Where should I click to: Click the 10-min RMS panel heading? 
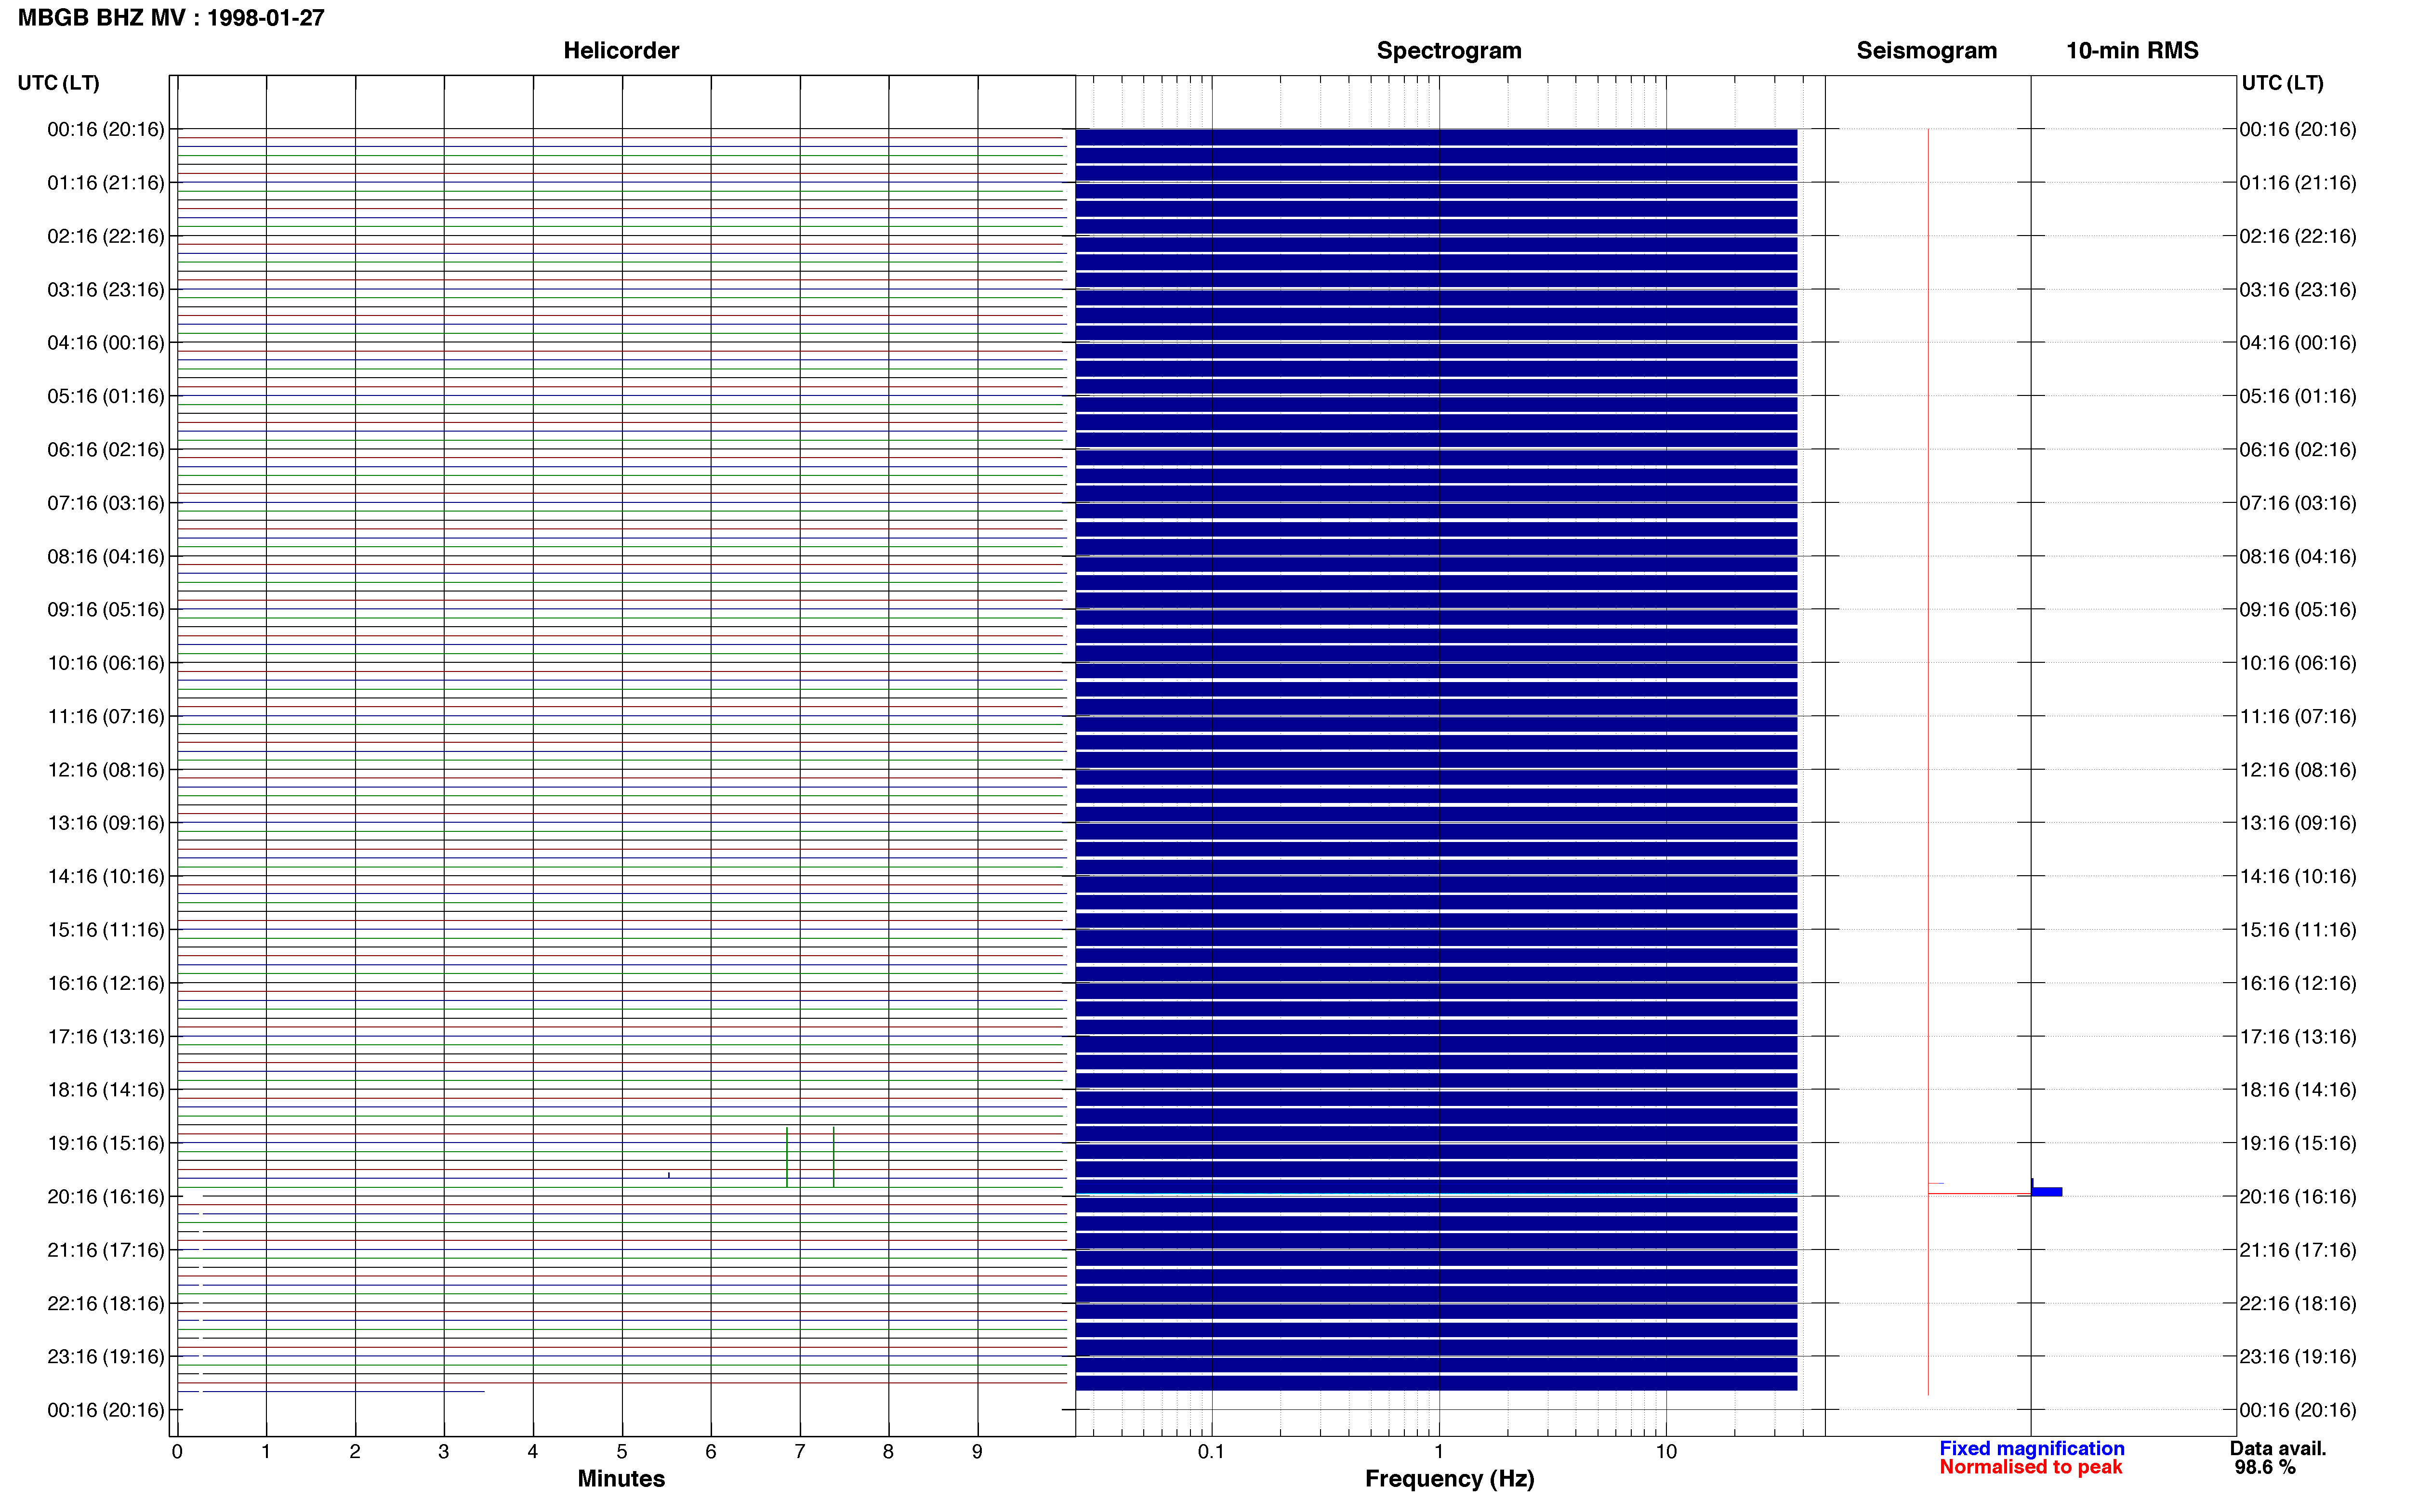coord(2132,50)
